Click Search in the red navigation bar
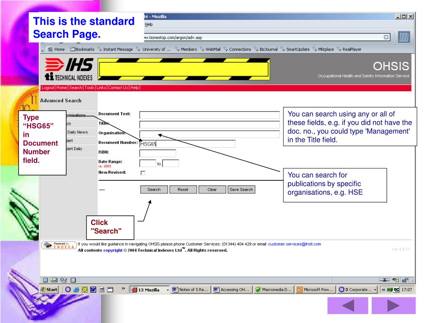The image size is (431, 323). coord(76,87)
